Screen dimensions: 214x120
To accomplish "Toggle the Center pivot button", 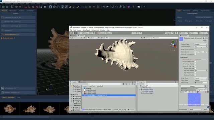I will [101, 33].
